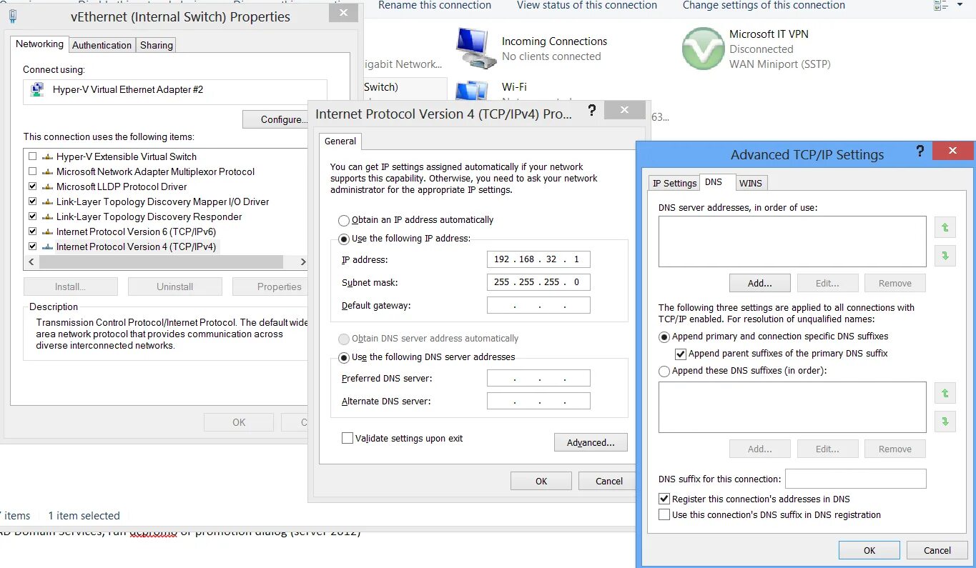976x568 pixels.
Task: Click DNS server addresses list box
Action: (x=792, y=241)
